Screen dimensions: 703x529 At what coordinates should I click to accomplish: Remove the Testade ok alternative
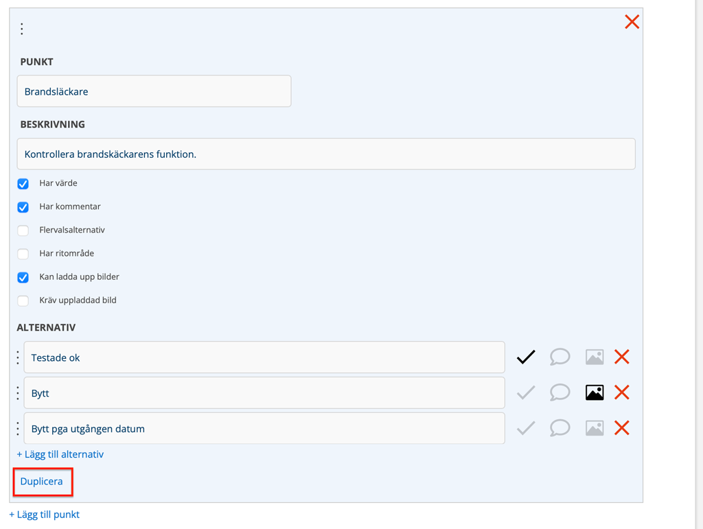click(x=622, y=357)
